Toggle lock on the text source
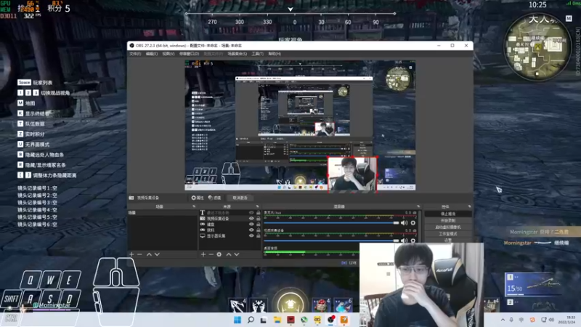Screen dimensions: 581x327 (259, 213)
